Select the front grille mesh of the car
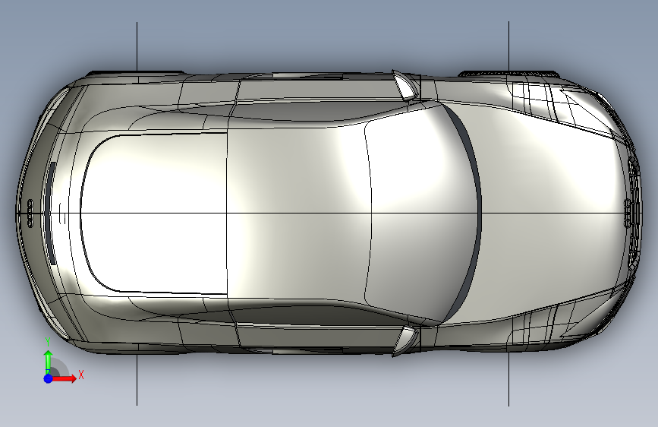 click(634, 213)
